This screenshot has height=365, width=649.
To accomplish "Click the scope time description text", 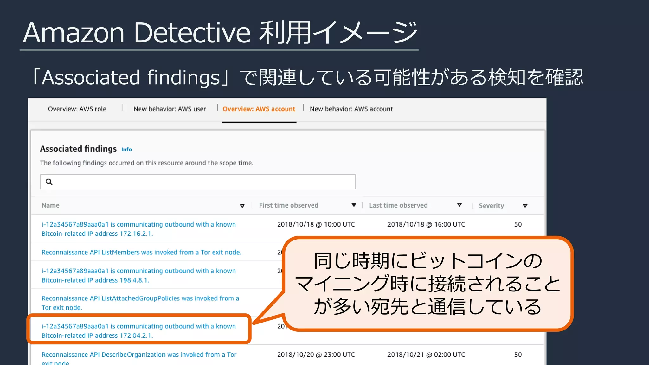I will pos(146,163).
